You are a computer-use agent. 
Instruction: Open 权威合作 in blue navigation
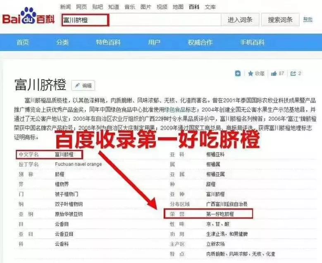(x=200, y=42)
